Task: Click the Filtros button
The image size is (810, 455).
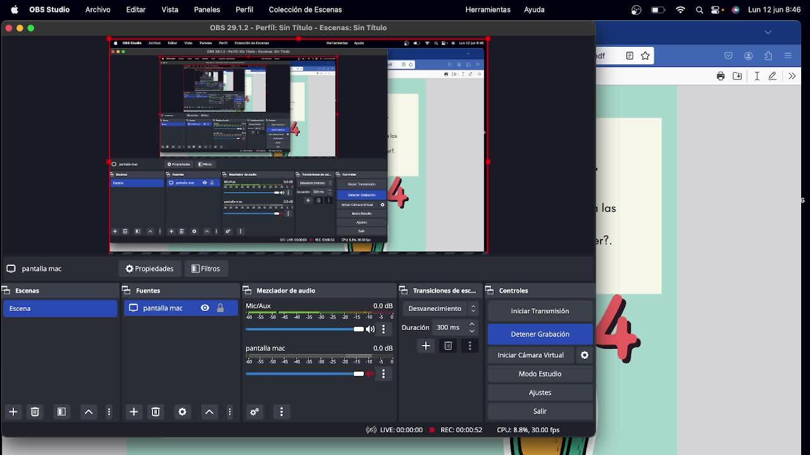Action: tap(206, 269)
